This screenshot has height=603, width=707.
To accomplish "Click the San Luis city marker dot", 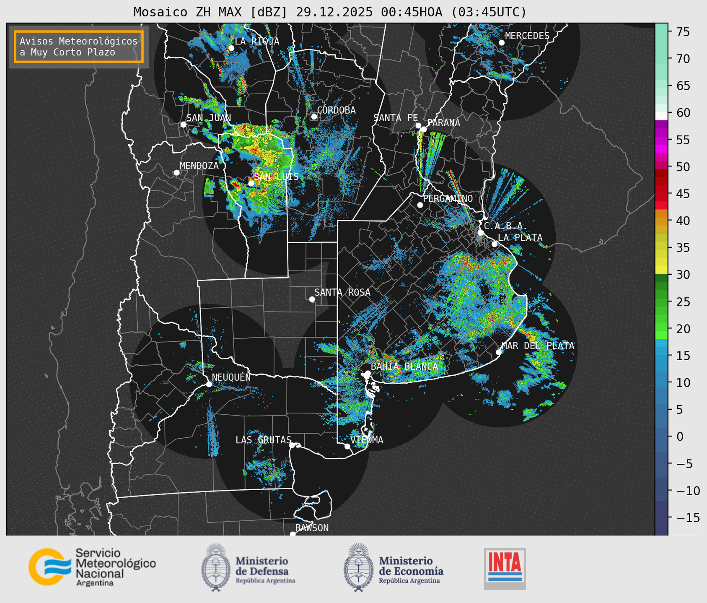I will pos(251,183).
